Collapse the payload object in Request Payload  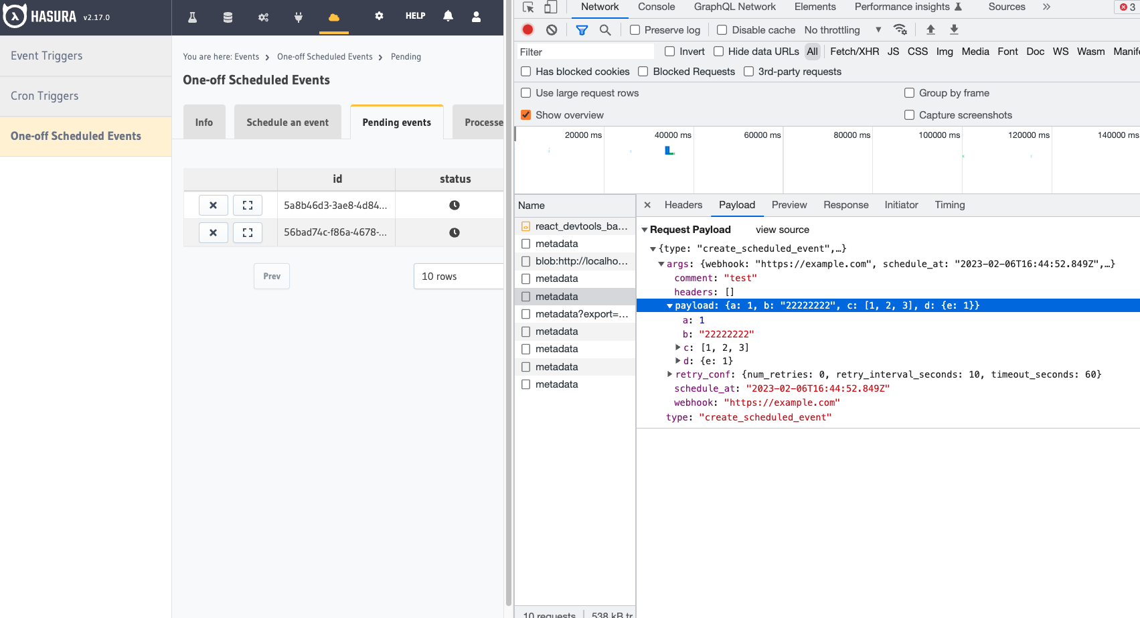coord(669,305)
